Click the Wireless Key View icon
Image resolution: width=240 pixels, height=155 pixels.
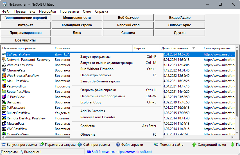[4, 65]
